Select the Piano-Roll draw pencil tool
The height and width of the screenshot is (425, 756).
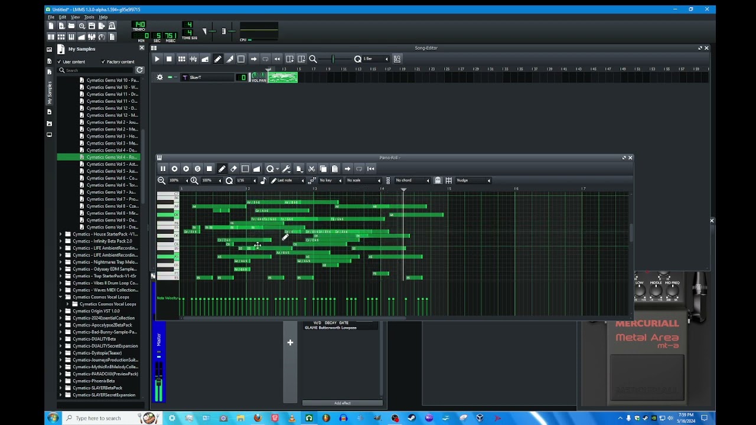tap(222, 169)
